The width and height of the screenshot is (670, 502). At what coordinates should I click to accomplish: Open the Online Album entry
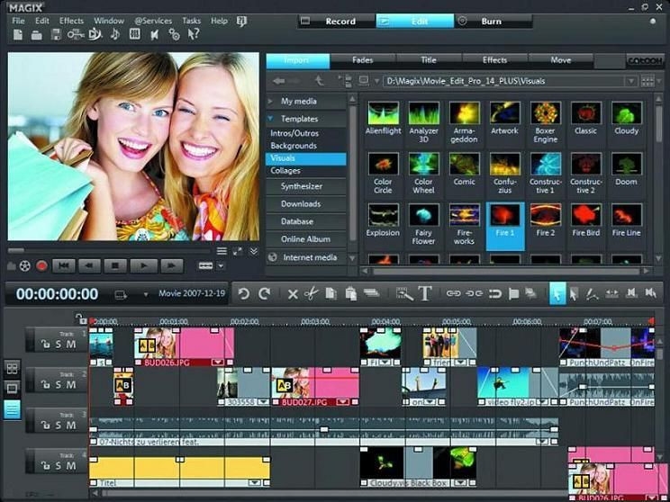pyautogui.click(x=305, y=239)
